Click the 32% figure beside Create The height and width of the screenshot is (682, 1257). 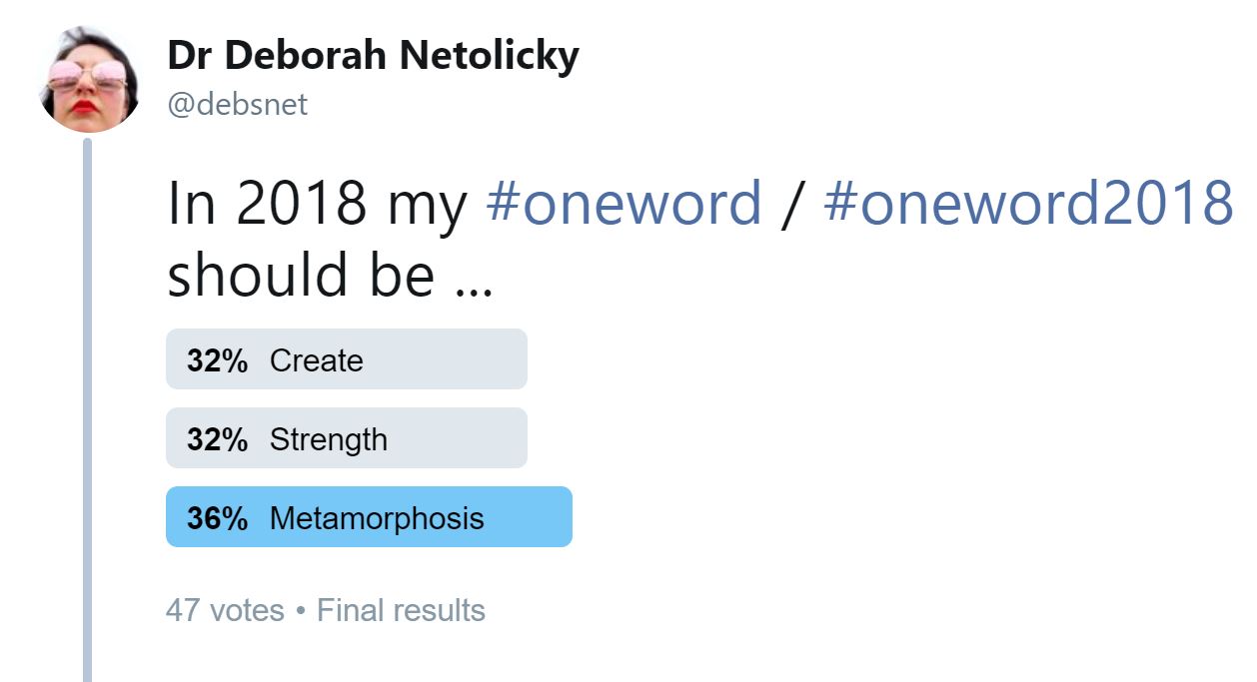(x=217, y=360)
